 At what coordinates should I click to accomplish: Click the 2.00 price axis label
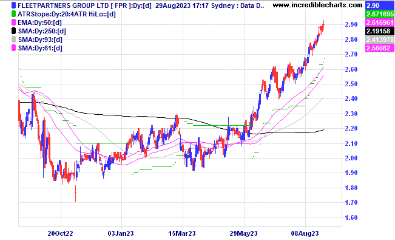pos(351,158)
